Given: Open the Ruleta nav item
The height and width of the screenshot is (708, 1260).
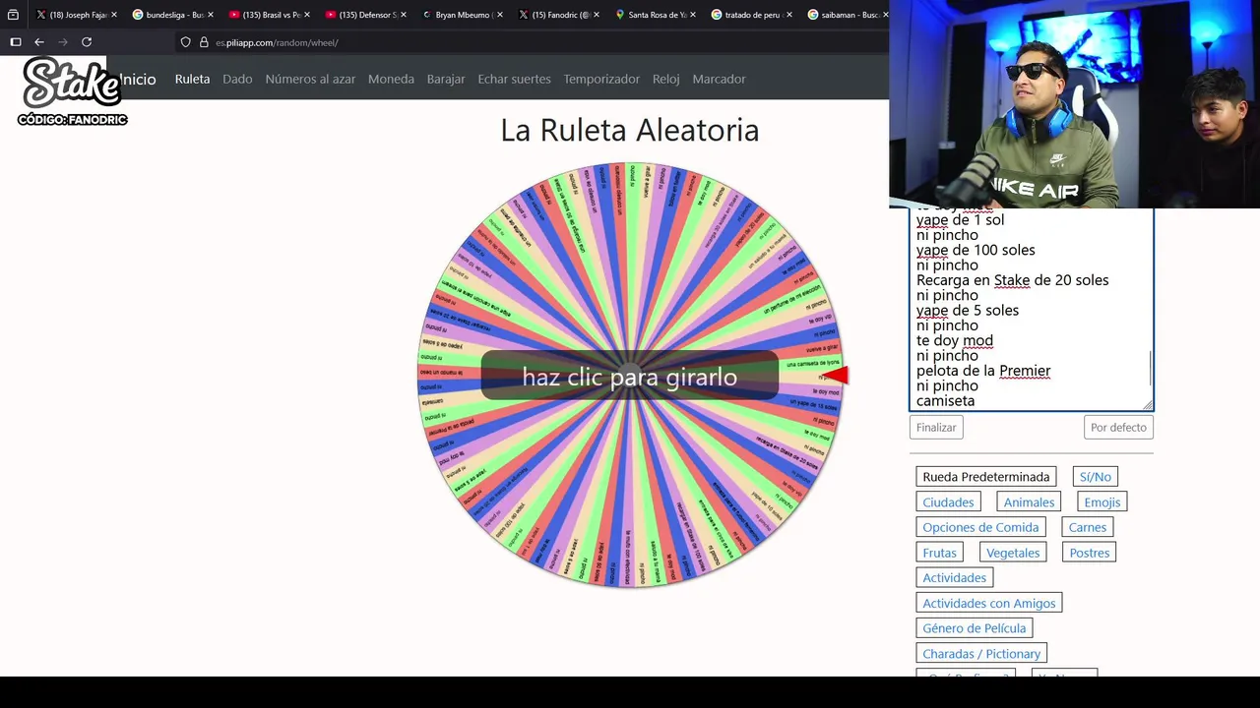Looking at the screenshot, I should [192, 79].
